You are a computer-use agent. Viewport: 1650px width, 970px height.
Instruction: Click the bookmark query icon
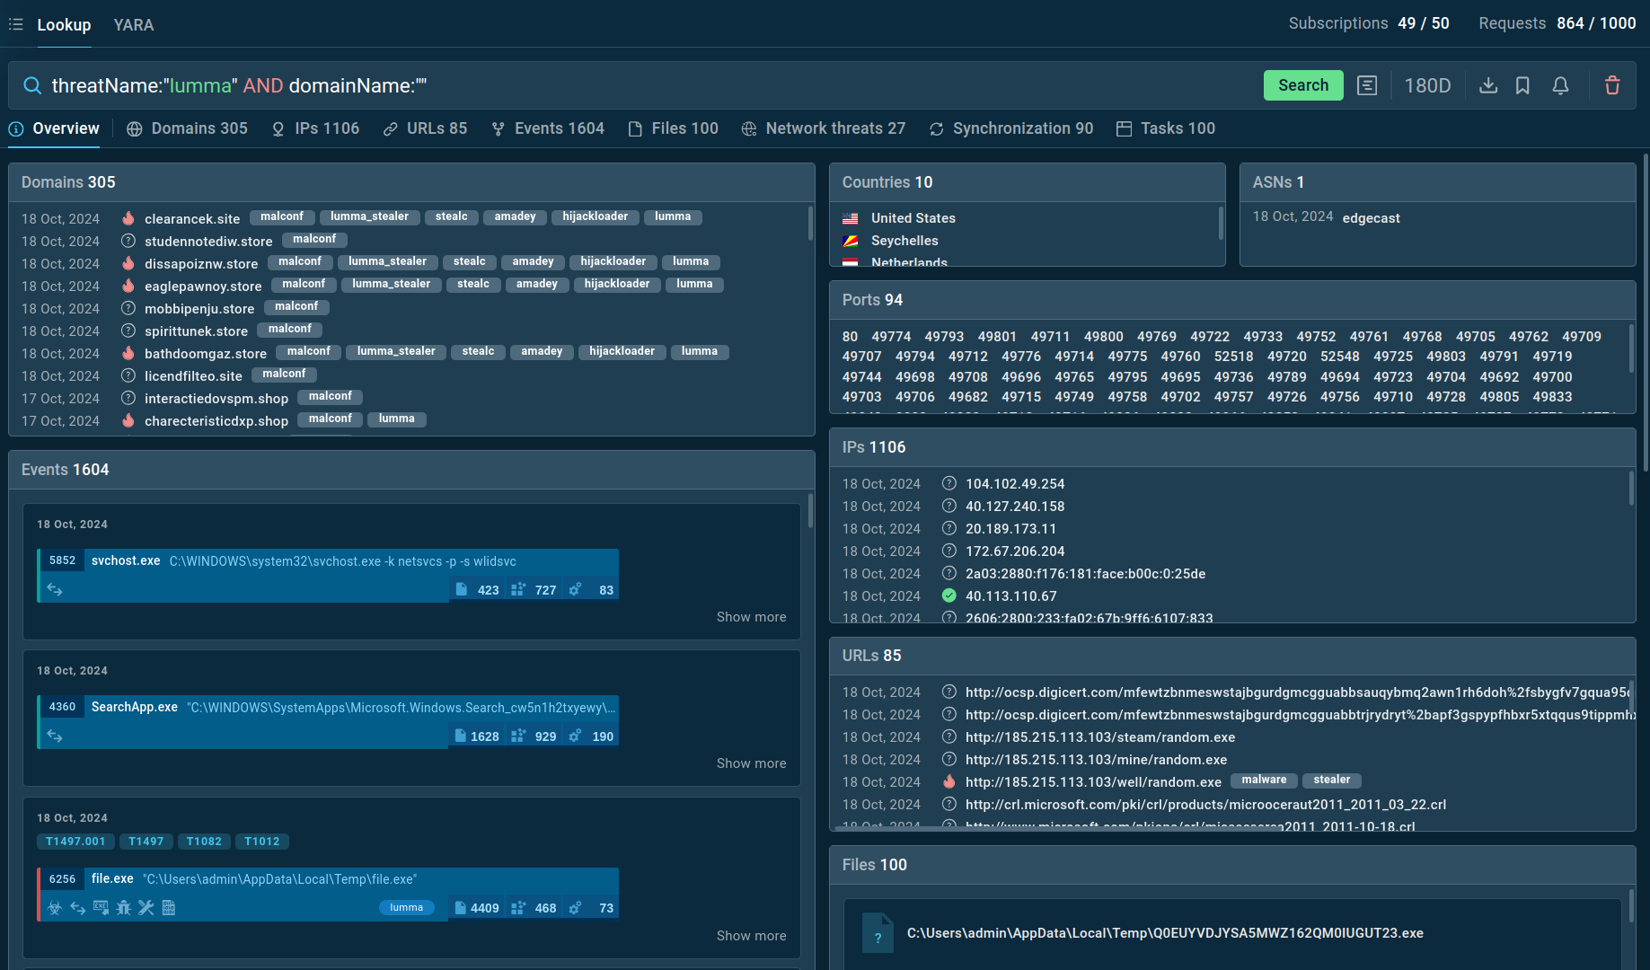pos(1522,85)
